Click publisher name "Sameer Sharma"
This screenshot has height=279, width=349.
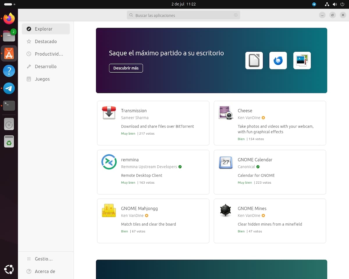[x=135, y=118]
